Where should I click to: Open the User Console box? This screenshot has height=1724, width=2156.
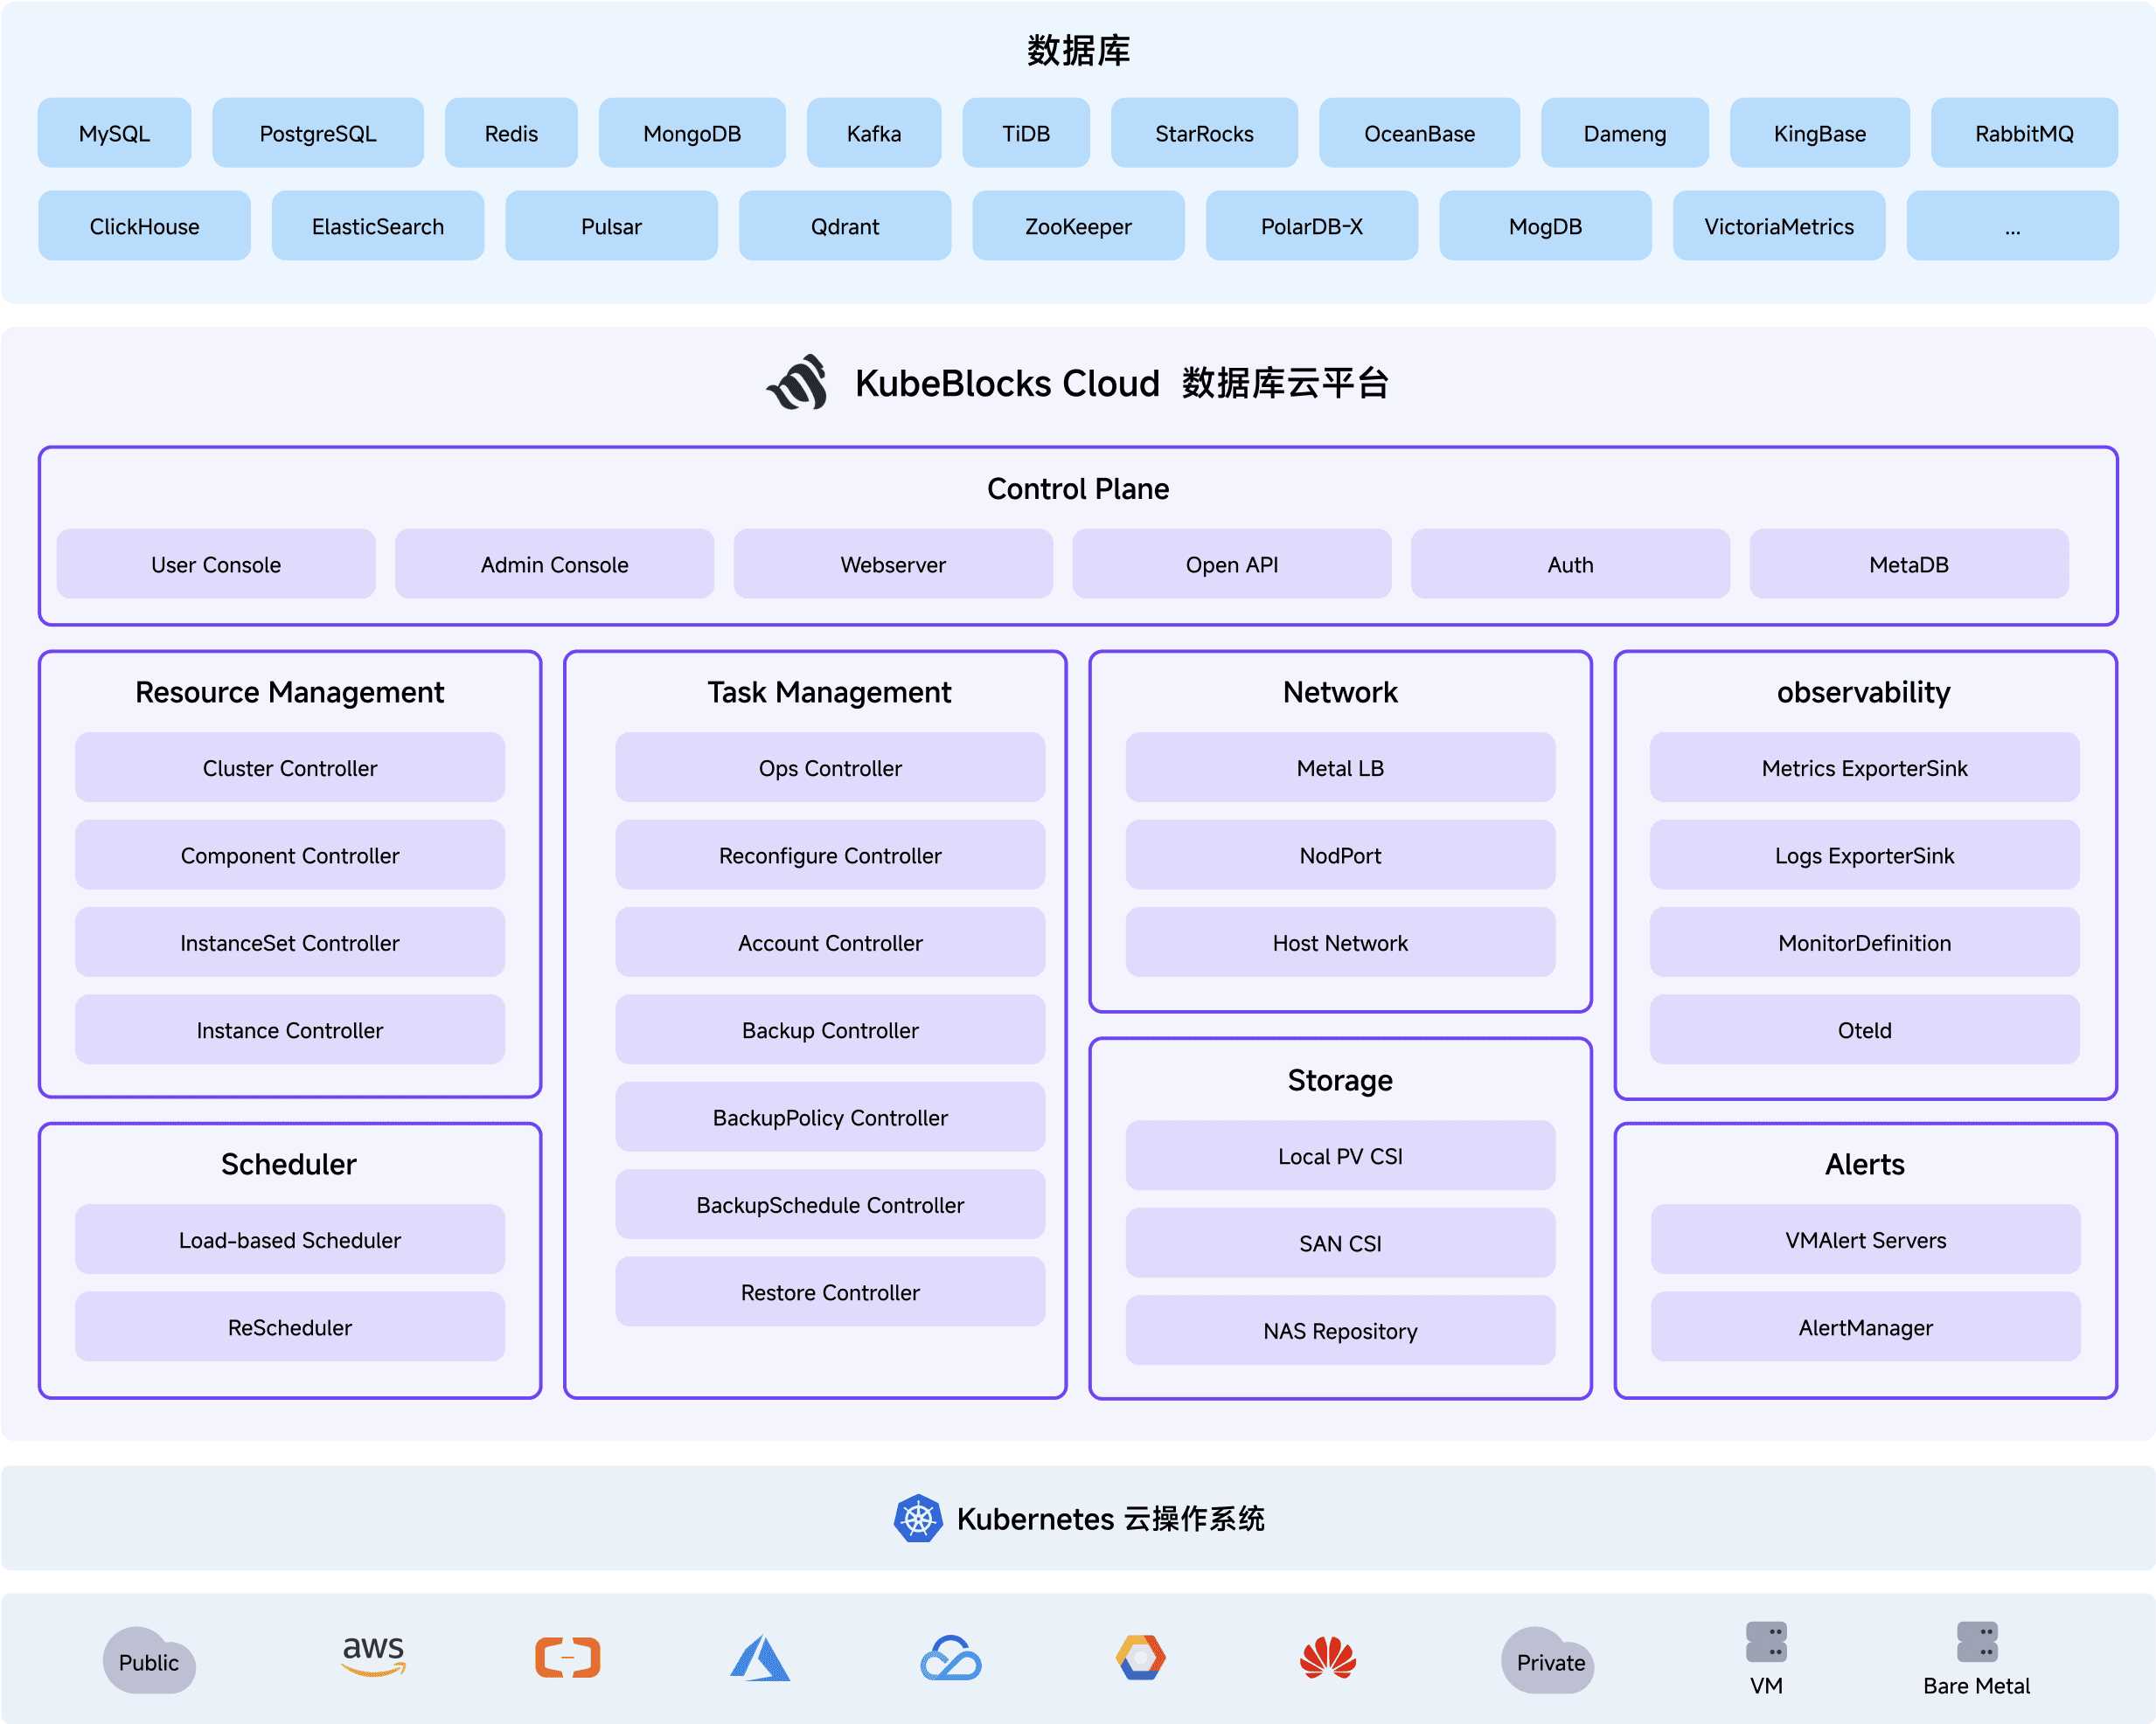pos(216,564)
